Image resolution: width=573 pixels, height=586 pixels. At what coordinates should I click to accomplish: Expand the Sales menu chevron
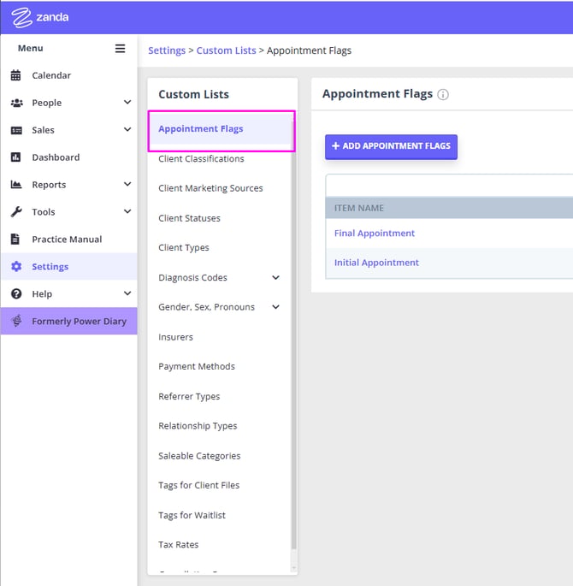(x=127, y=130)
